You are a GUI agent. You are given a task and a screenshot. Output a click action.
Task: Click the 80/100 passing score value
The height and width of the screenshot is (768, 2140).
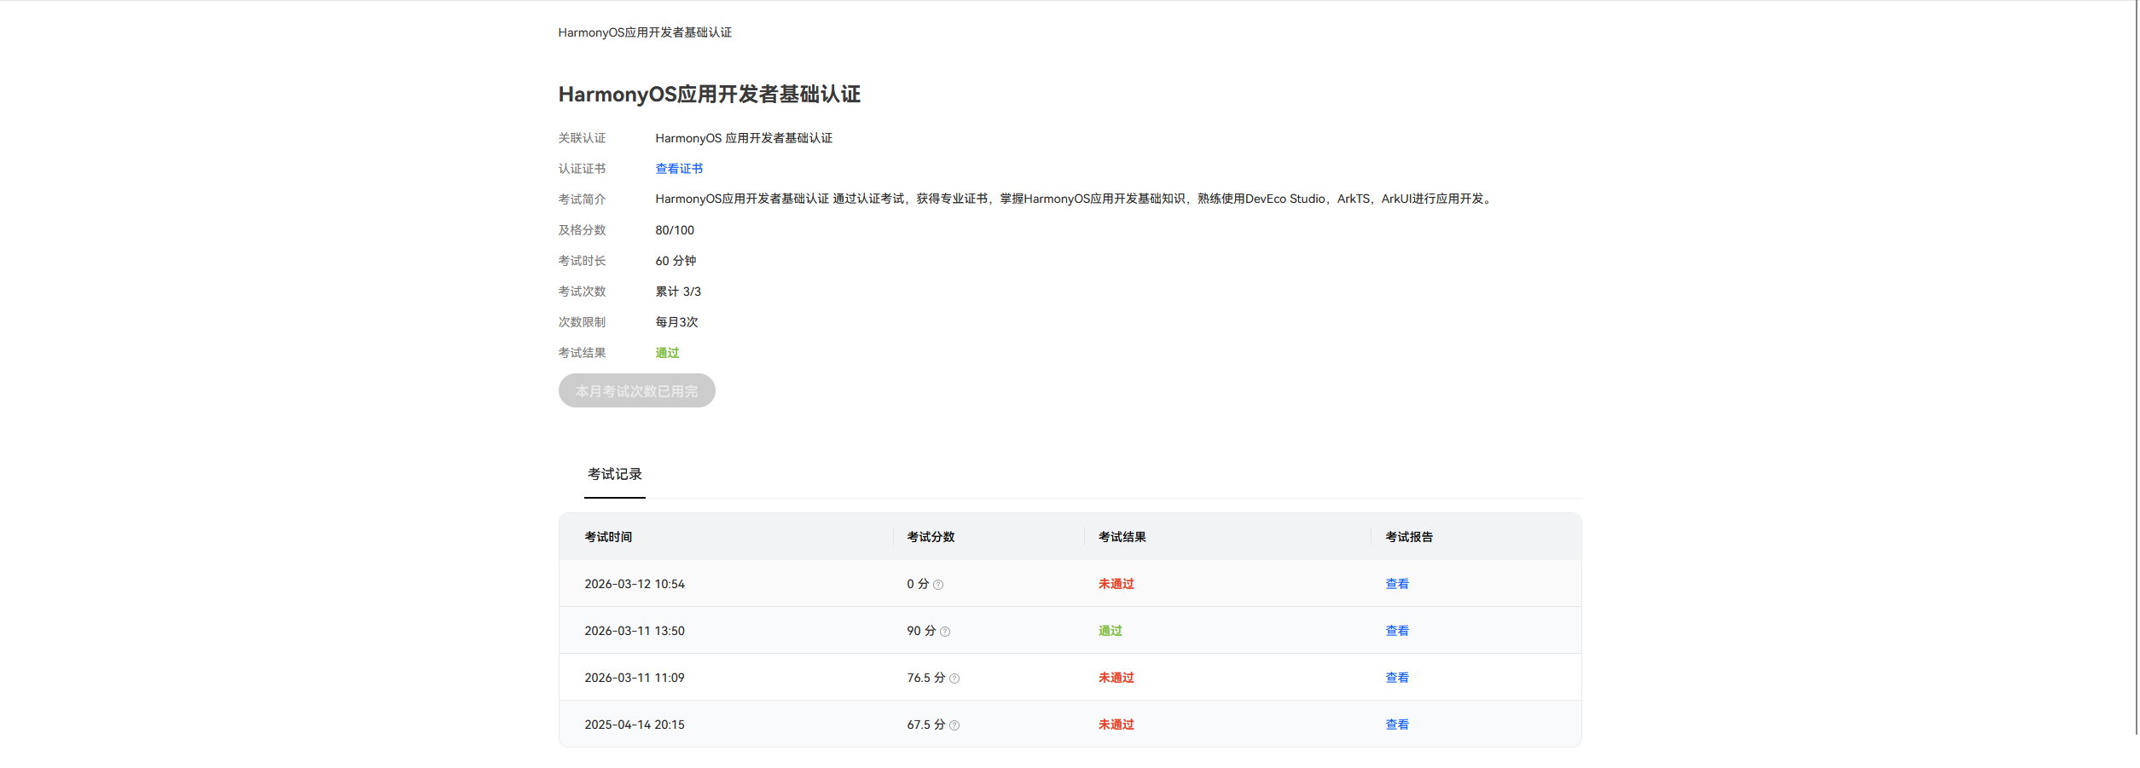[x=675, y=230]
